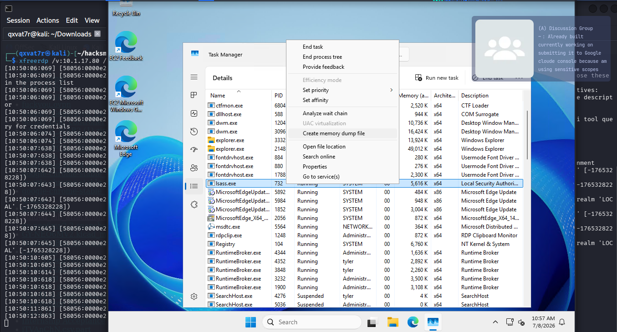Sort by Description column header
Image resolution: width=617 pixels, height=332 pixels.
[490, 96]
